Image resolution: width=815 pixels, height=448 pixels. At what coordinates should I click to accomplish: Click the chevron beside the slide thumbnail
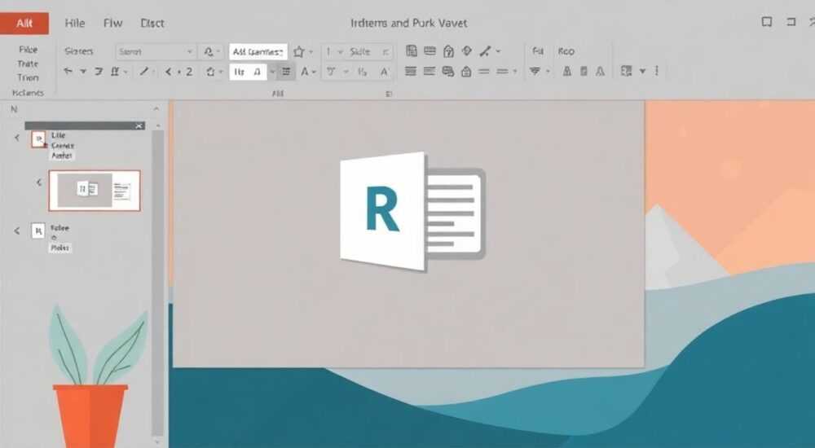39,182
